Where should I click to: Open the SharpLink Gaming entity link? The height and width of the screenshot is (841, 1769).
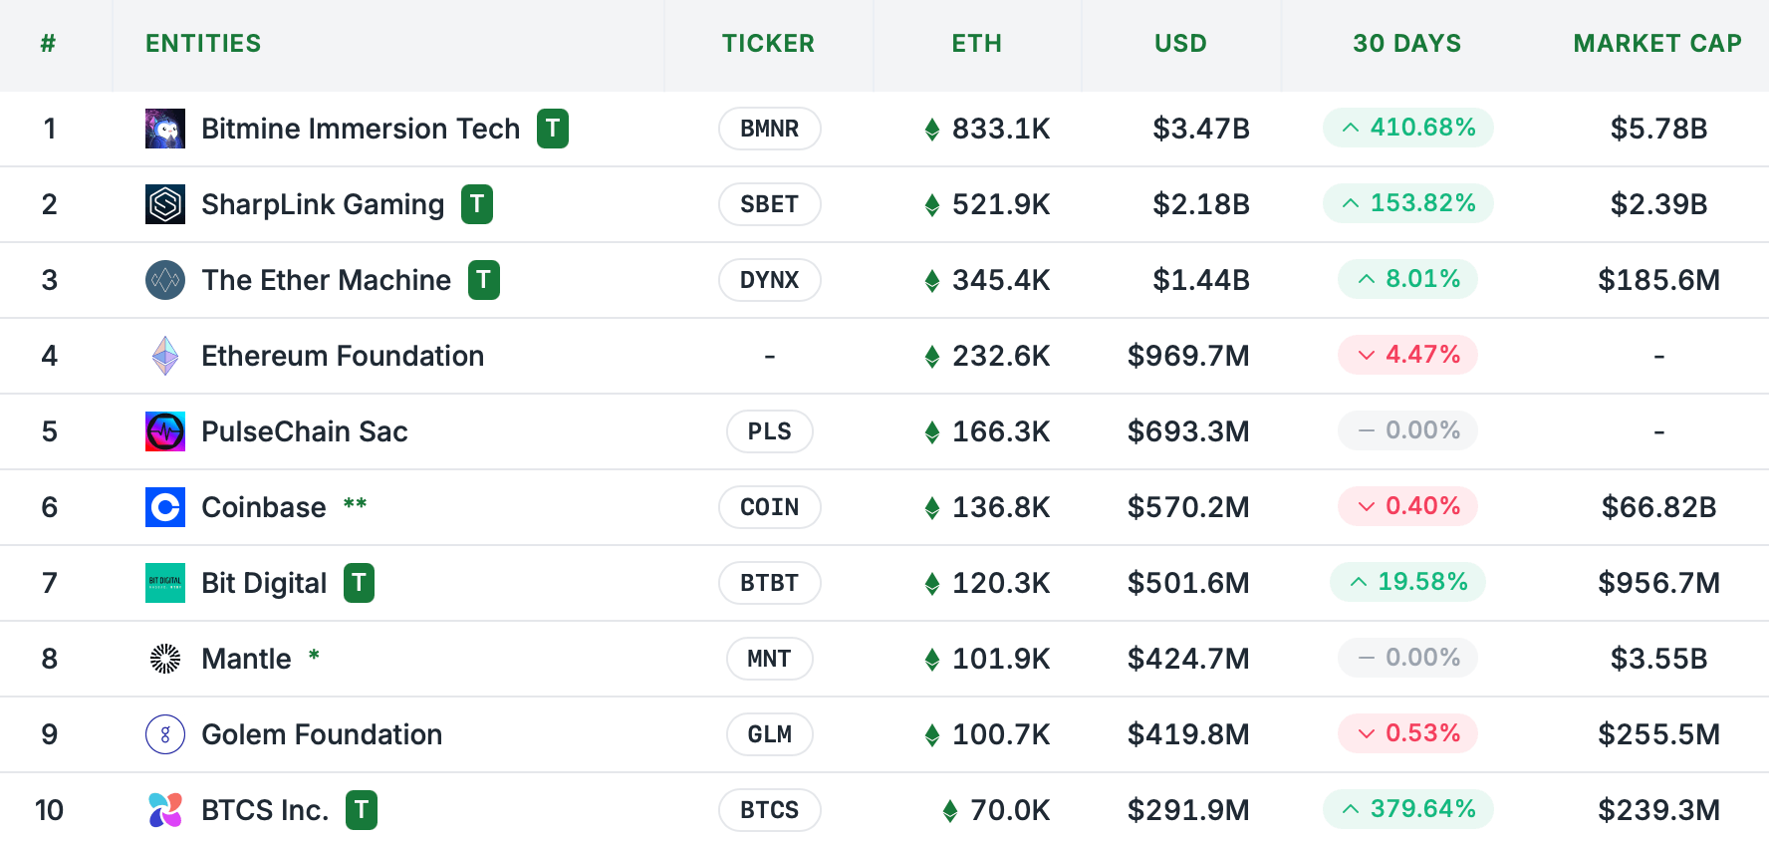[x=323, y=203]
